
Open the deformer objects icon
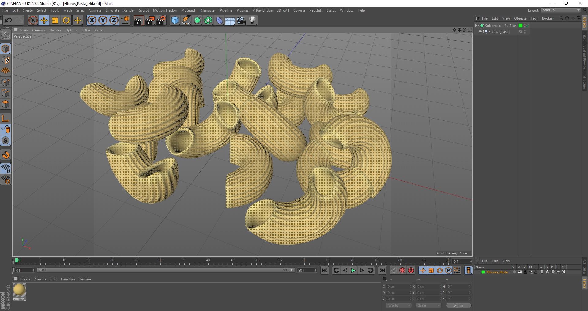pos(219,20)
